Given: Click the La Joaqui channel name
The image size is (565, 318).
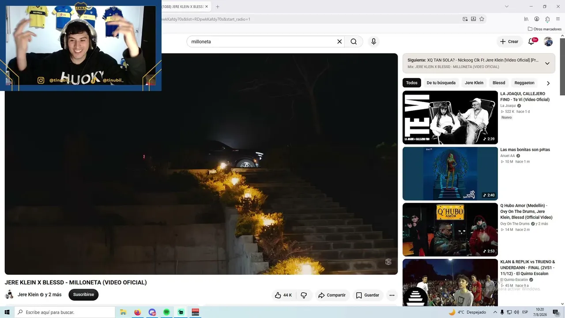Looking at the screenshot, I should [x=508, y=106].
